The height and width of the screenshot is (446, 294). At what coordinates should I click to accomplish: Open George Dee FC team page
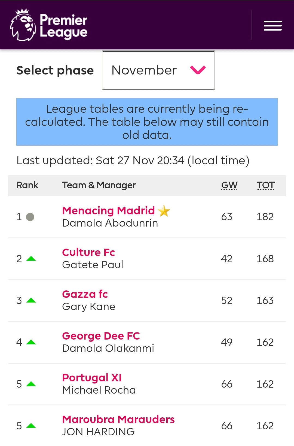pyautogui.click(x=101, y=336)
